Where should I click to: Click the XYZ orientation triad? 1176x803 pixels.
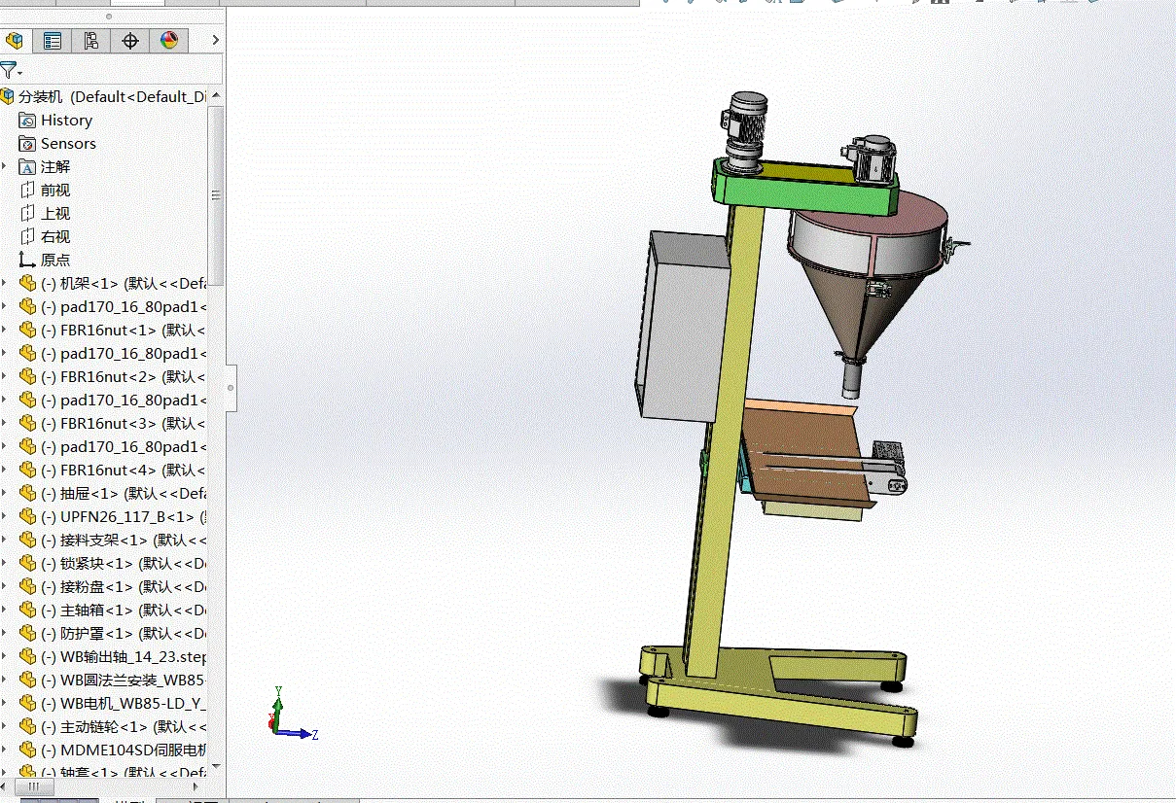click(291, 714)
